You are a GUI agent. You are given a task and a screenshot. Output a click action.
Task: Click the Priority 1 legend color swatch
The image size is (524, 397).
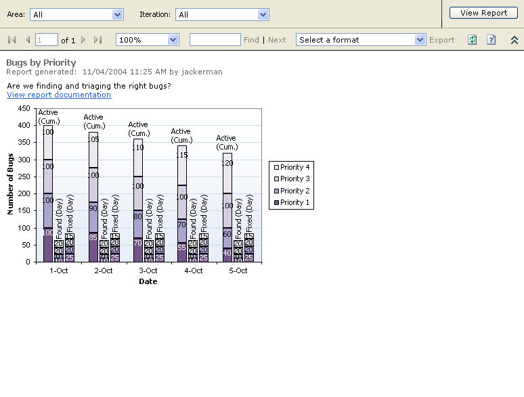coord(275,203)
